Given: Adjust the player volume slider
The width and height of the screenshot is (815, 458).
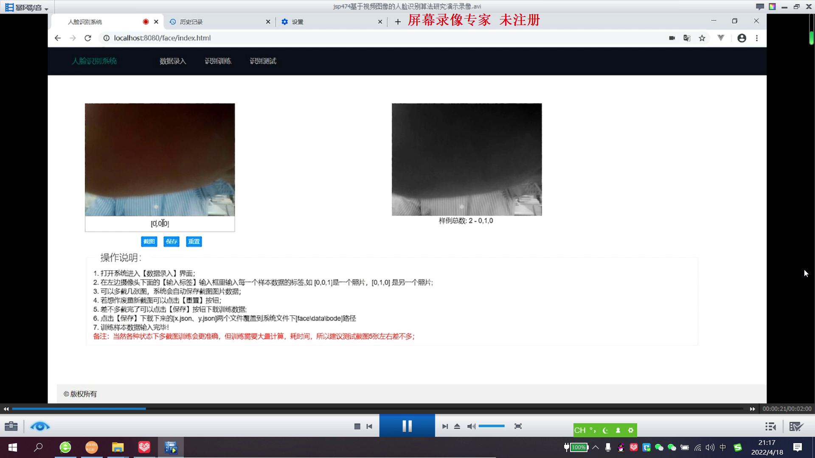Looking at the screenshot, I should coord(492,426).
